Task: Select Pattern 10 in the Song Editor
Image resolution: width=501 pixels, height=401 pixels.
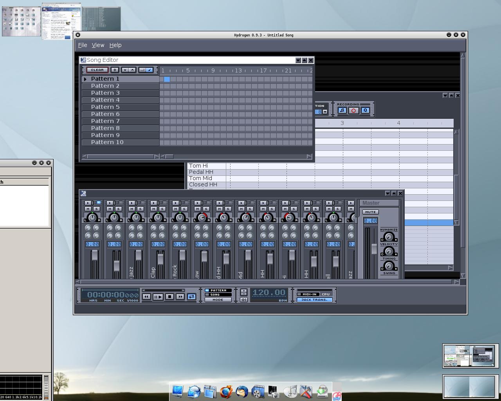Action: tap(120, 142)
